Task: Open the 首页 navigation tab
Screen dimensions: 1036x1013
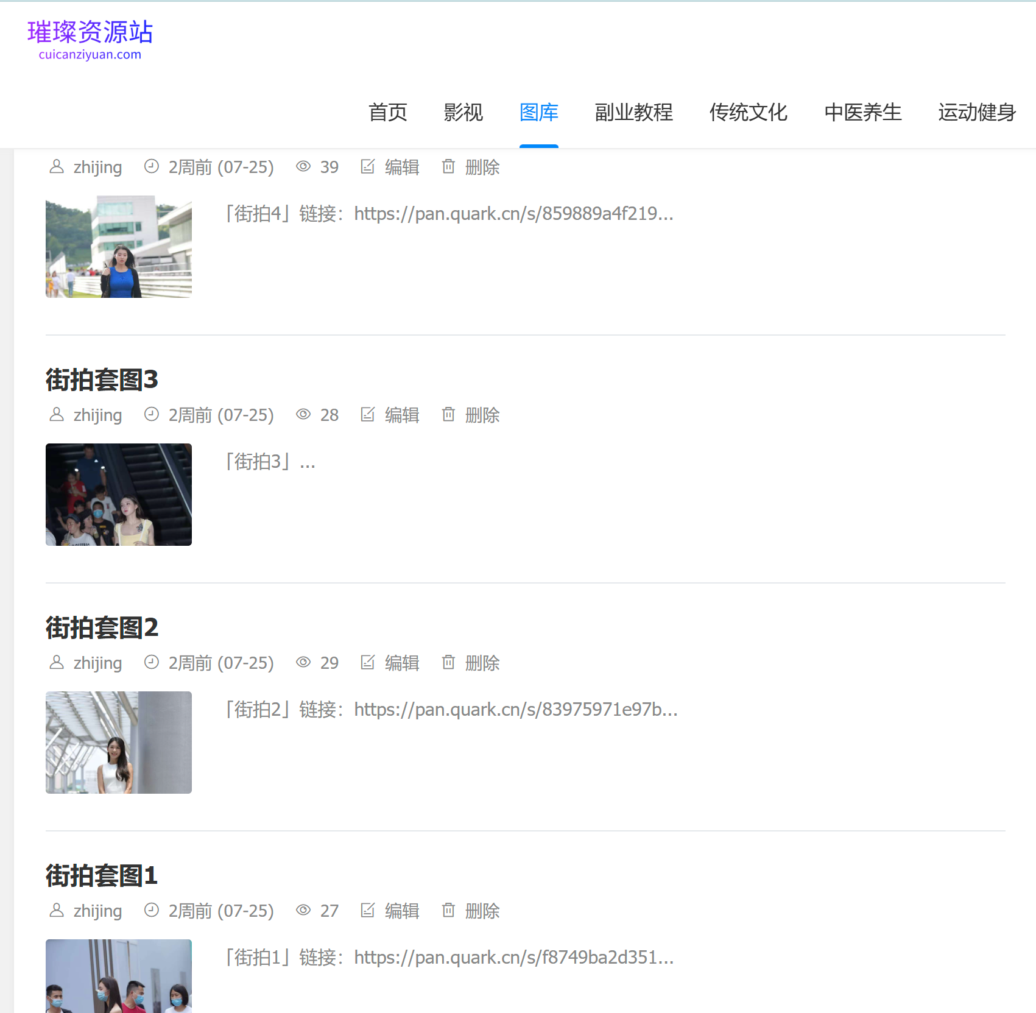Action: click(387, 113)
